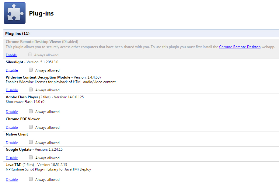279x183 pixels.
Task: Check Always allowed for Java(TM)
Action: [31, 179]
